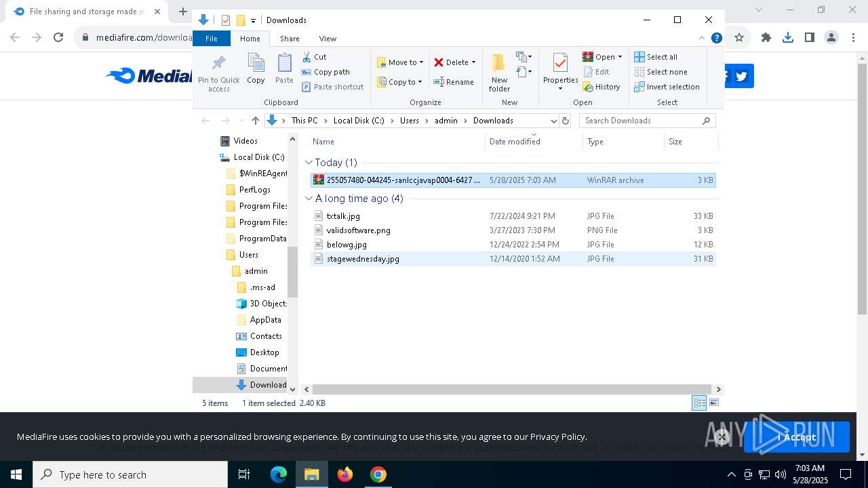Click the Chrome address bar URL
868x488 pixels.
[x=144, y=38]
